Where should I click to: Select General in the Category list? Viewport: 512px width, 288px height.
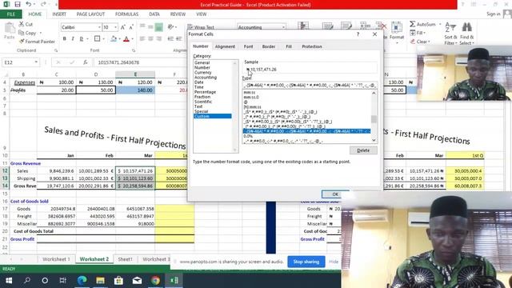point(202,62)
